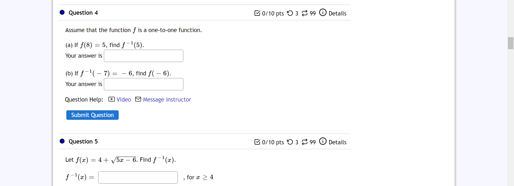Click the envelope icon beside Message instructor
The width and height of the screenshot is (514, 186).
[138, 99]
